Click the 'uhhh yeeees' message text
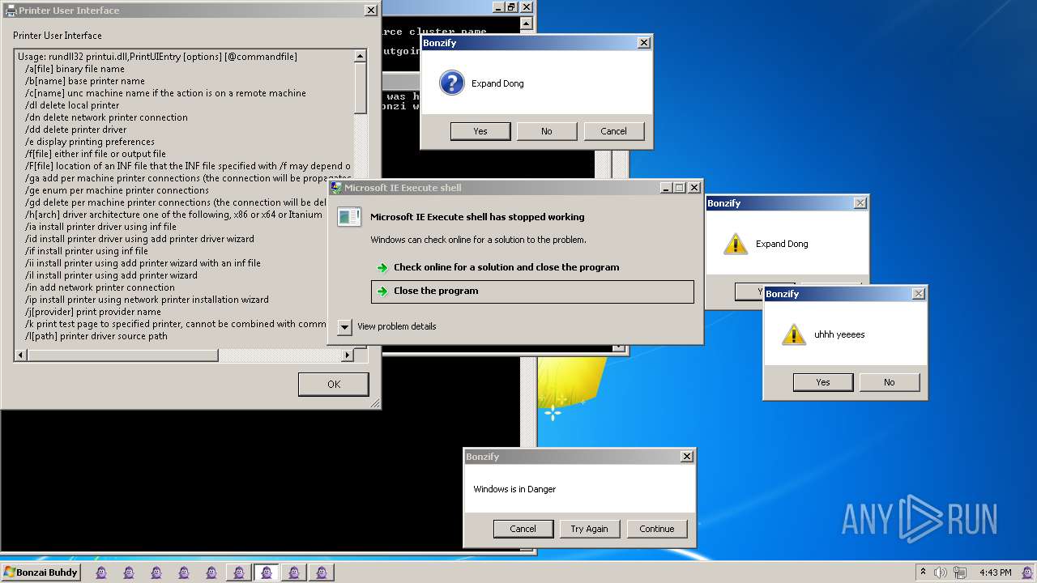1037x583 pixels. click(x=839, y=334)
